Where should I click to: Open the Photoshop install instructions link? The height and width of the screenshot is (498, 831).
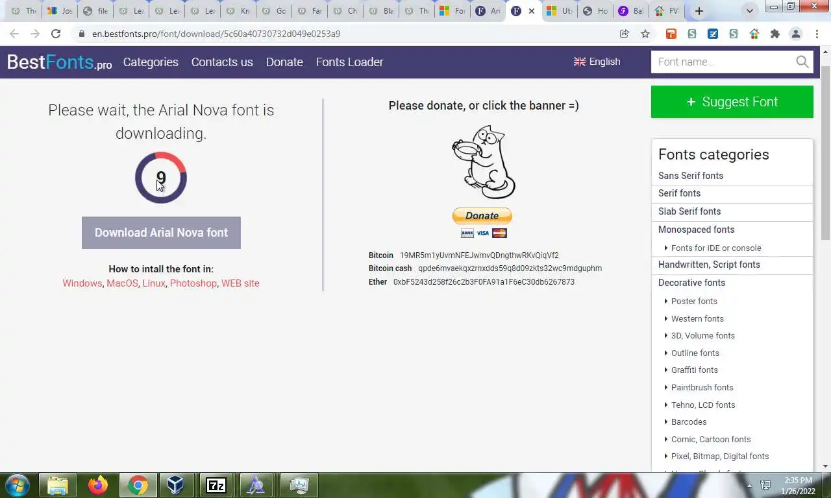pyautogui.click(x=193, y=283)
